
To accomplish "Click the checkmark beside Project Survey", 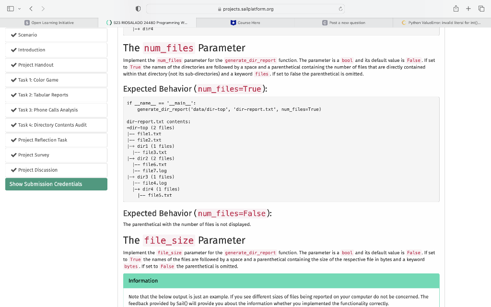I will tap(13, 154).
